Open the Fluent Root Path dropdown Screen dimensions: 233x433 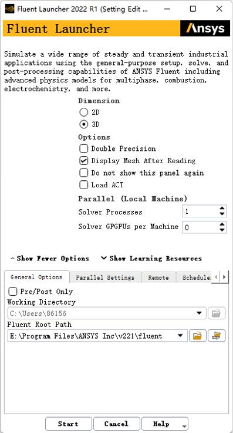click(180, 336)
